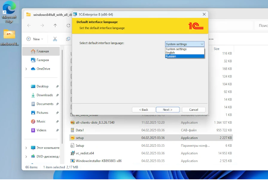Copy the selected file in Explorer toolbar
268x188 pixels.
pyautogui.click(x=68, y=39)
